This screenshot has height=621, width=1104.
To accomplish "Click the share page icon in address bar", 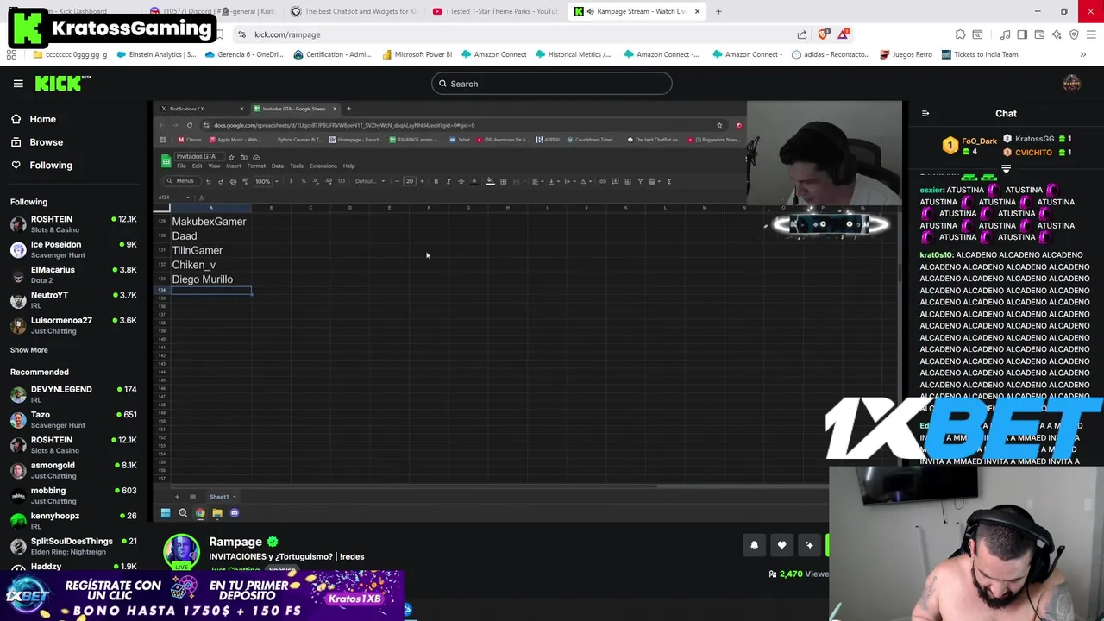I will pos(802,34).
